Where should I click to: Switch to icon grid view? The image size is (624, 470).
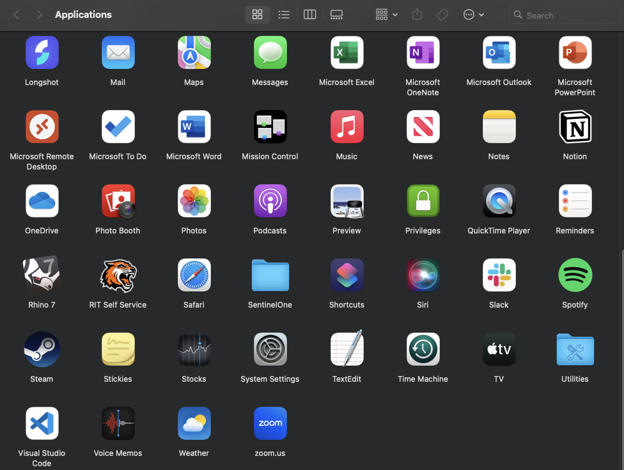258,15
